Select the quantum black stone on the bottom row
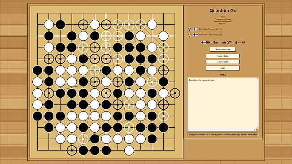292x164 pixels. pos(72,150)
